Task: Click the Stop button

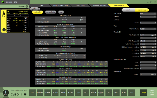Action: [x=144, y=93]
